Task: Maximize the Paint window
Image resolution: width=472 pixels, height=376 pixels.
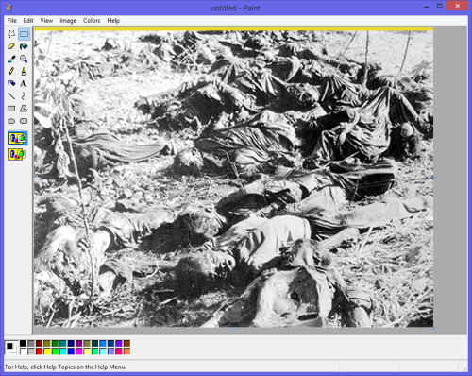Action: pos(440,6)
